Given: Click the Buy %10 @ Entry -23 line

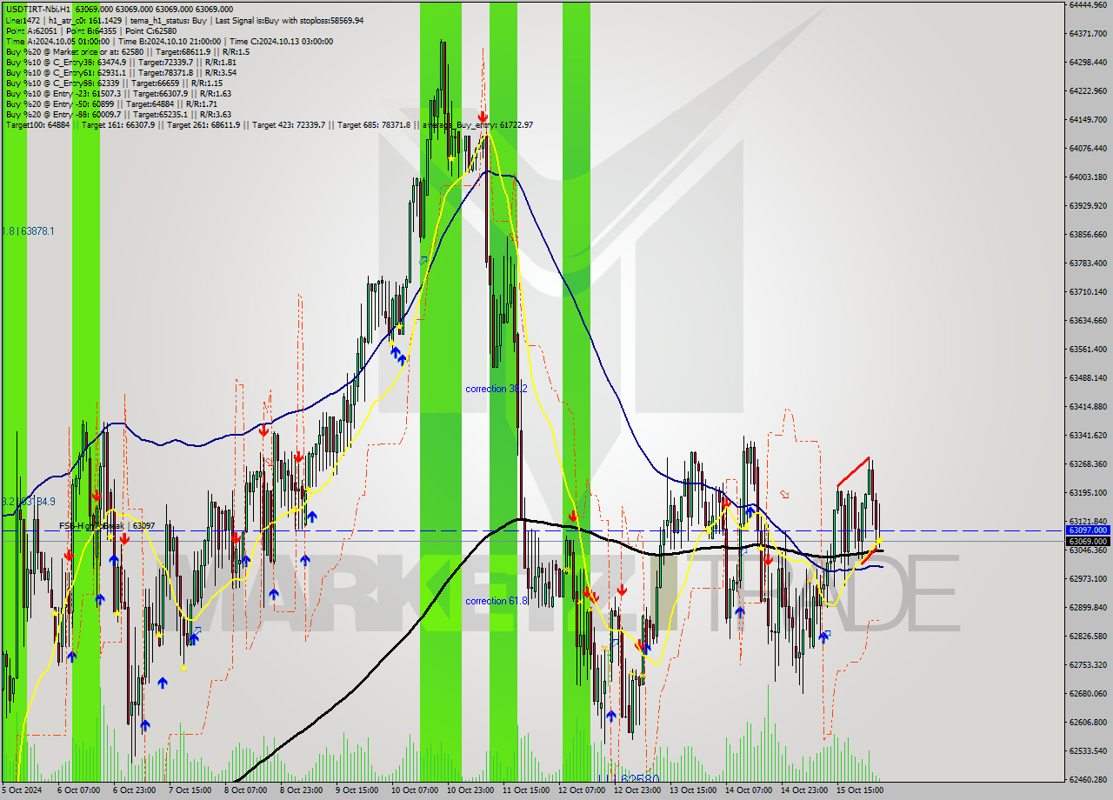Looking at the screenshot, I should [x=118, y=93].
